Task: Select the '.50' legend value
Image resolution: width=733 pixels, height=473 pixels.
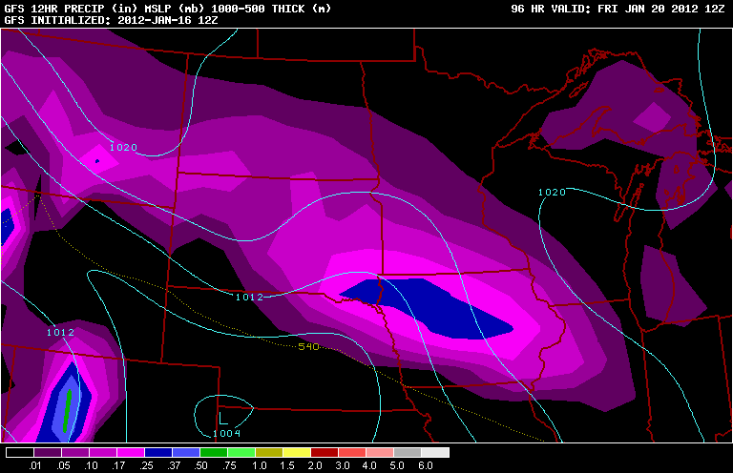Action: [201, 466]
